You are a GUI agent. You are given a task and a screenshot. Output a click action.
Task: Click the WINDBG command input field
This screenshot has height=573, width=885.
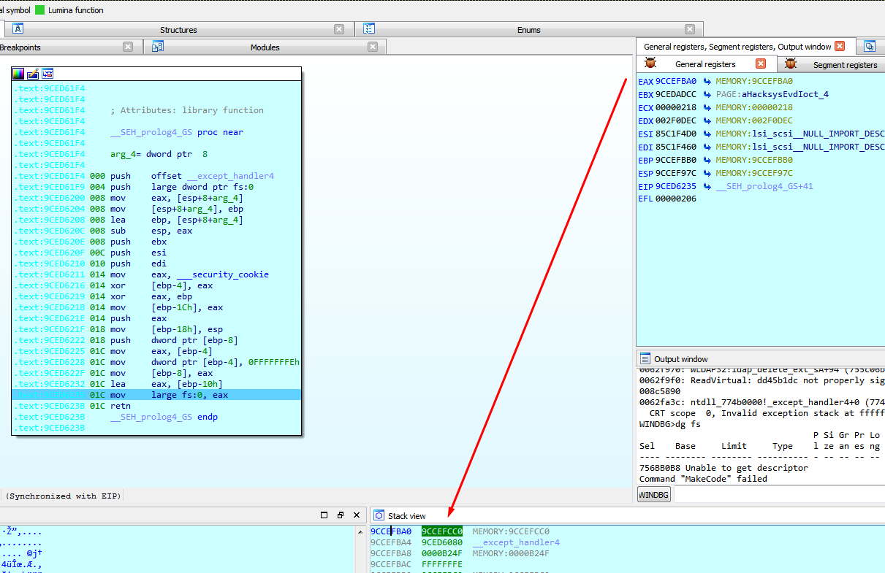(x=778, y=495)
